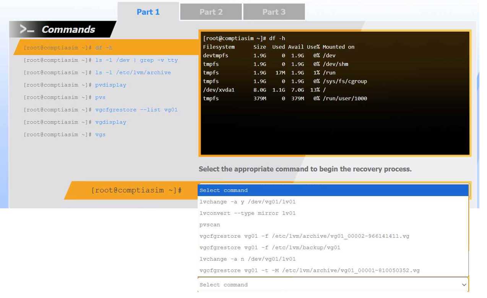Click the terminal prompt icon beside Commands
Image resolution: width=487 pixels, height=298 pixels.
pos(26,29)
